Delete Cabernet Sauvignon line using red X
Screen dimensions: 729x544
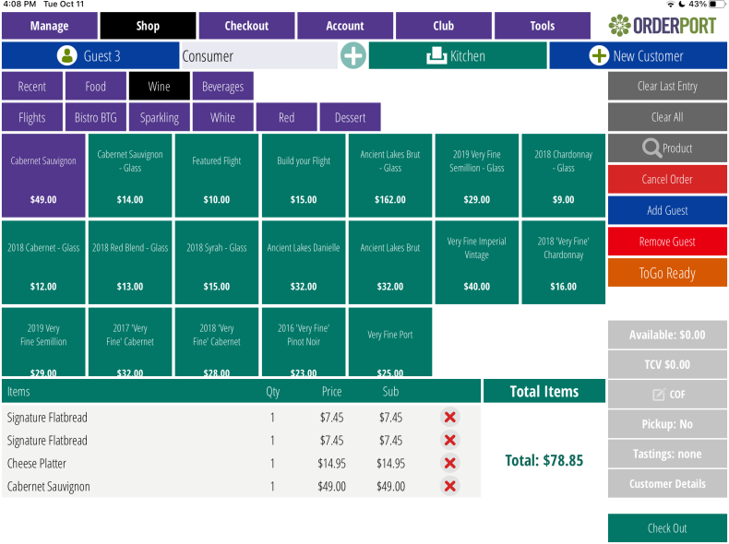pos(449,486)
